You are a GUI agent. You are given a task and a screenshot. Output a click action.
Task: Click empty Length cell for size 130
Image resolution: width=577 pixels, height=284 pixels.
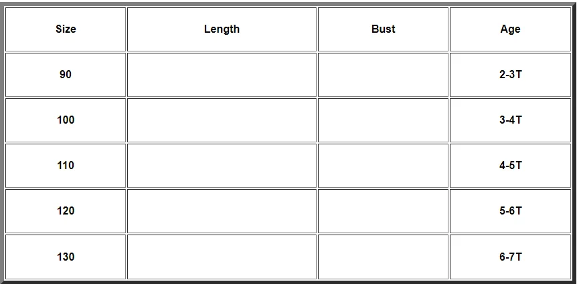(222, 257)
